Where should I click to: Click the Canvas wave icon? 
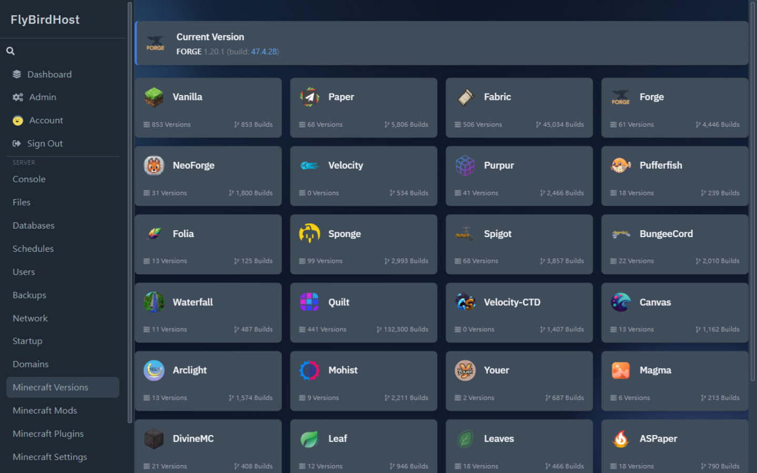point(621,302)
